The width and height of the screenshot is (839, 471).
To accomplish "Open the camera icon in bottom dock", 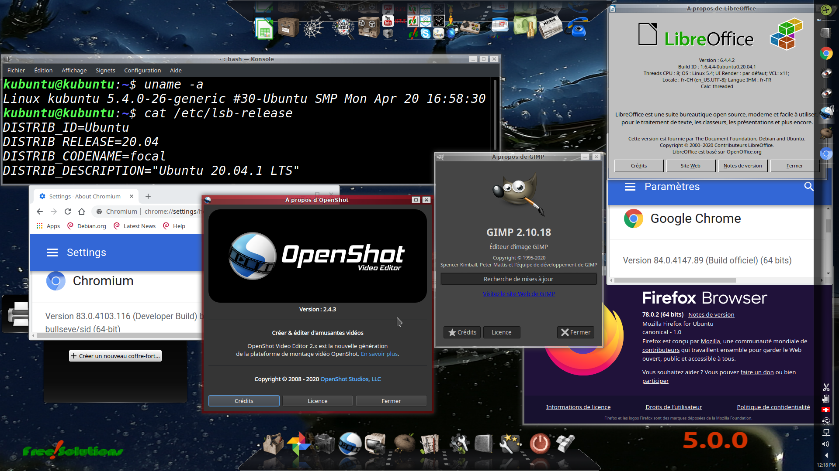I will (324, 443).
